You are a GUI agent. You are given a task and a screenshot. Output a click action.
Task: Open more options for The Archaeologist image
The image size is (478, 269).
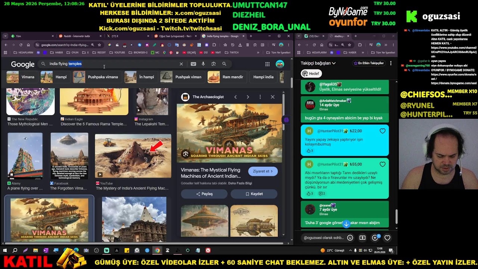coord(260,97)
